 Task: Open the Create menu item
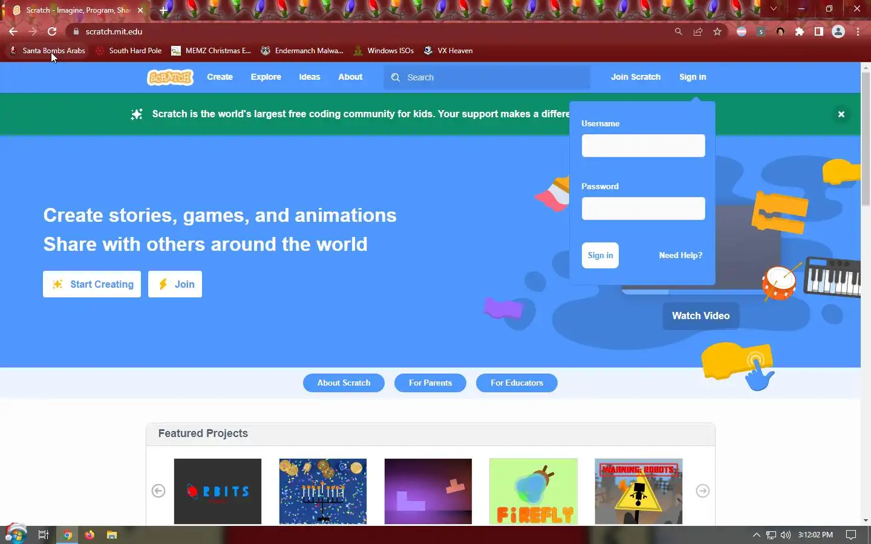click(x=220, y=77)
